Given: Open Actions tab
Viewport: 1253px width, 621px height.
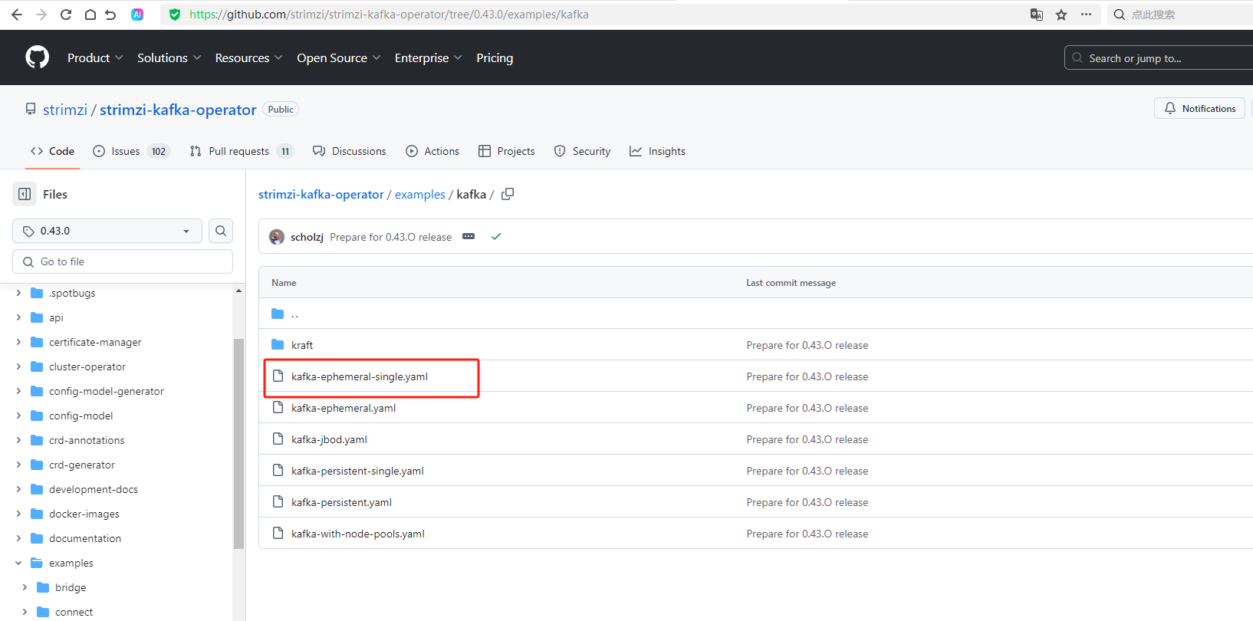Looking at the screenshot, I should pyautogui.click(x=432, y=151).
